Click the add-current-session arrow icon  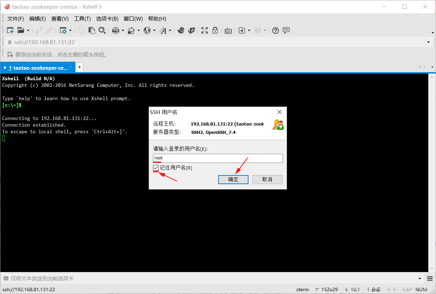pos(10,55)
